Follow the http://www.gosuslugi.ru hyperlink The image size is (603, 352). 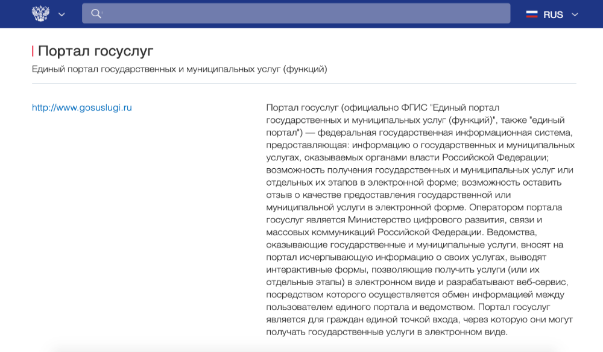coord(81,108)
